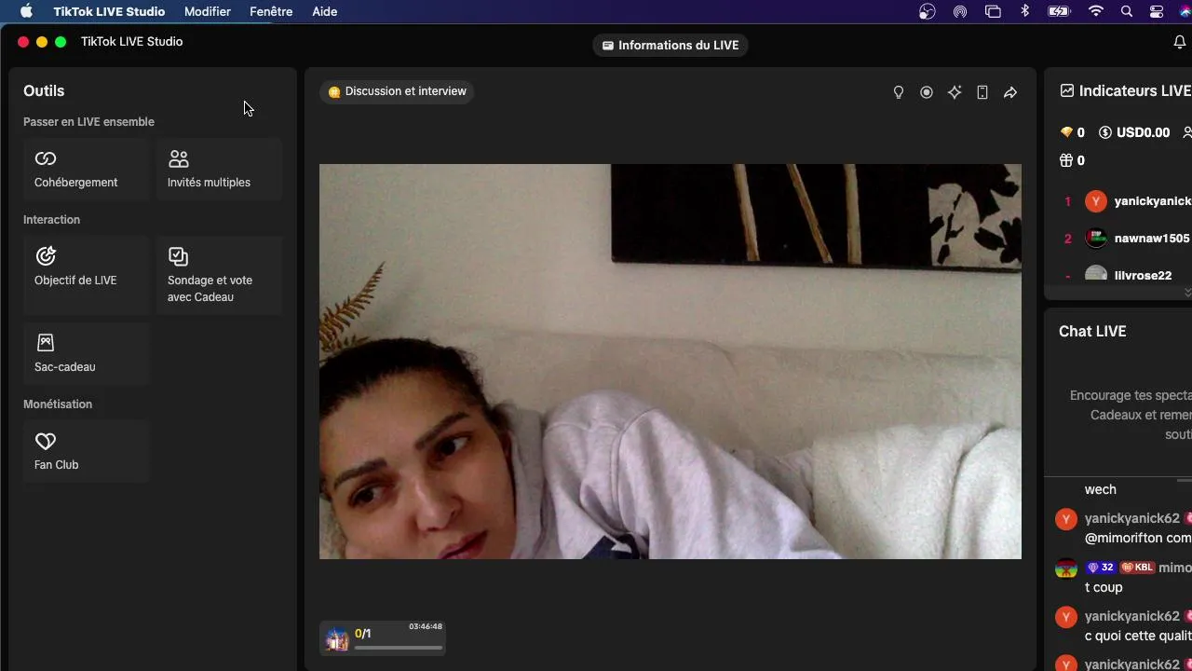Screen dimensions: 1192x671
Task: Click the Indicateurs LIVE chart icon
Action: (x=1067, y=90)
